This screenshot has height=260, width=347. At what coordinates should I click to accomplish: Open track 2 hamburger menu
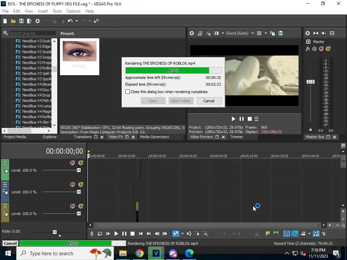(5, 185)
